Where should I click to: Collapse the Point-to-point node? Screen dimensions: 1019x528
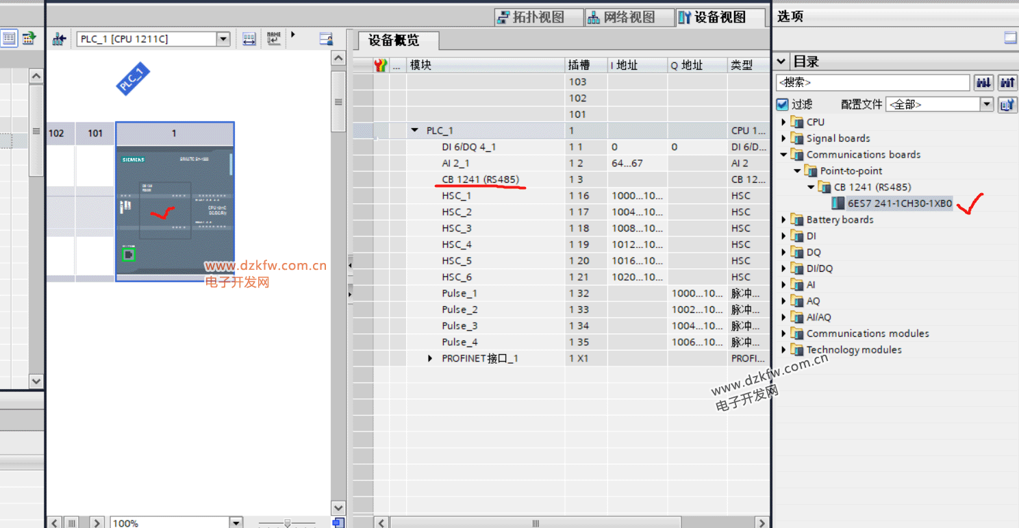coord(797,171)
